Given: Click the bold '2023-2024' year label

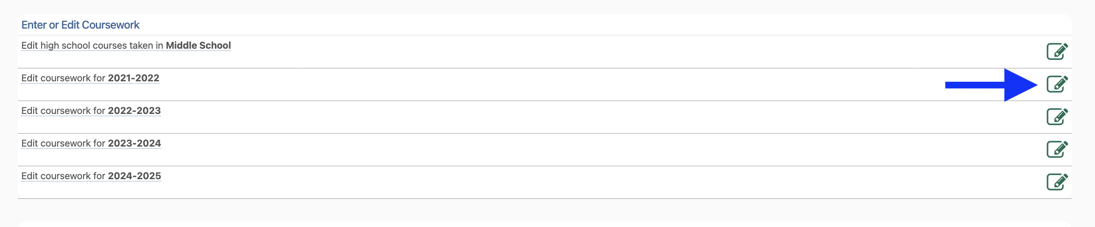Looking at the screenshot, I should tap(134, 143).
